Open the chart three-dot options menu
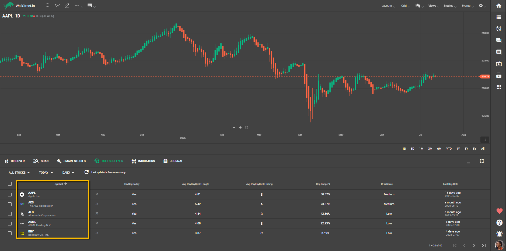The image size is (506, 251). (x=485, y=139)
